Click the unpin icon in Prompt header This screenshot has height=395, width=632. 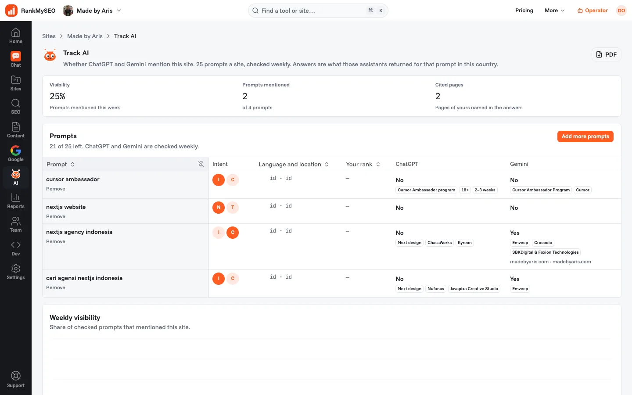(201, 164)
